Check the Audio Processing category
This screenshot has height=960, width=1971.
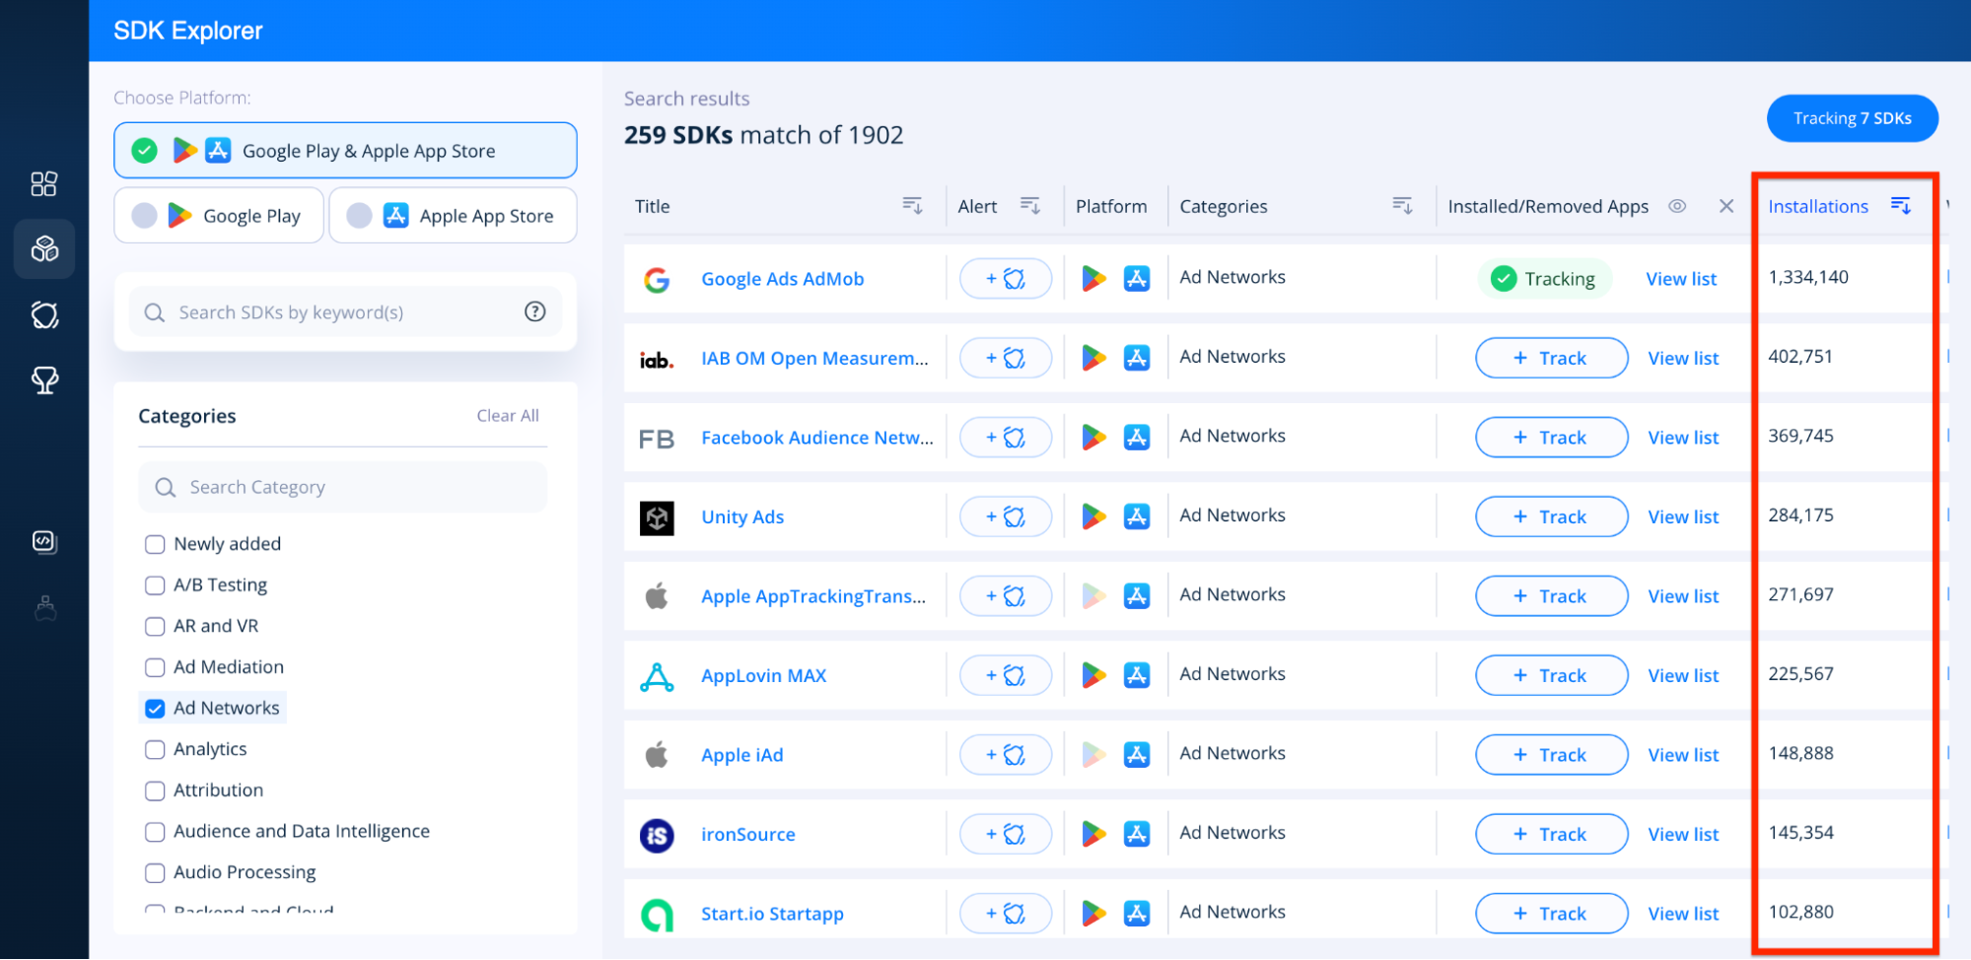click(x=155, y=872)
